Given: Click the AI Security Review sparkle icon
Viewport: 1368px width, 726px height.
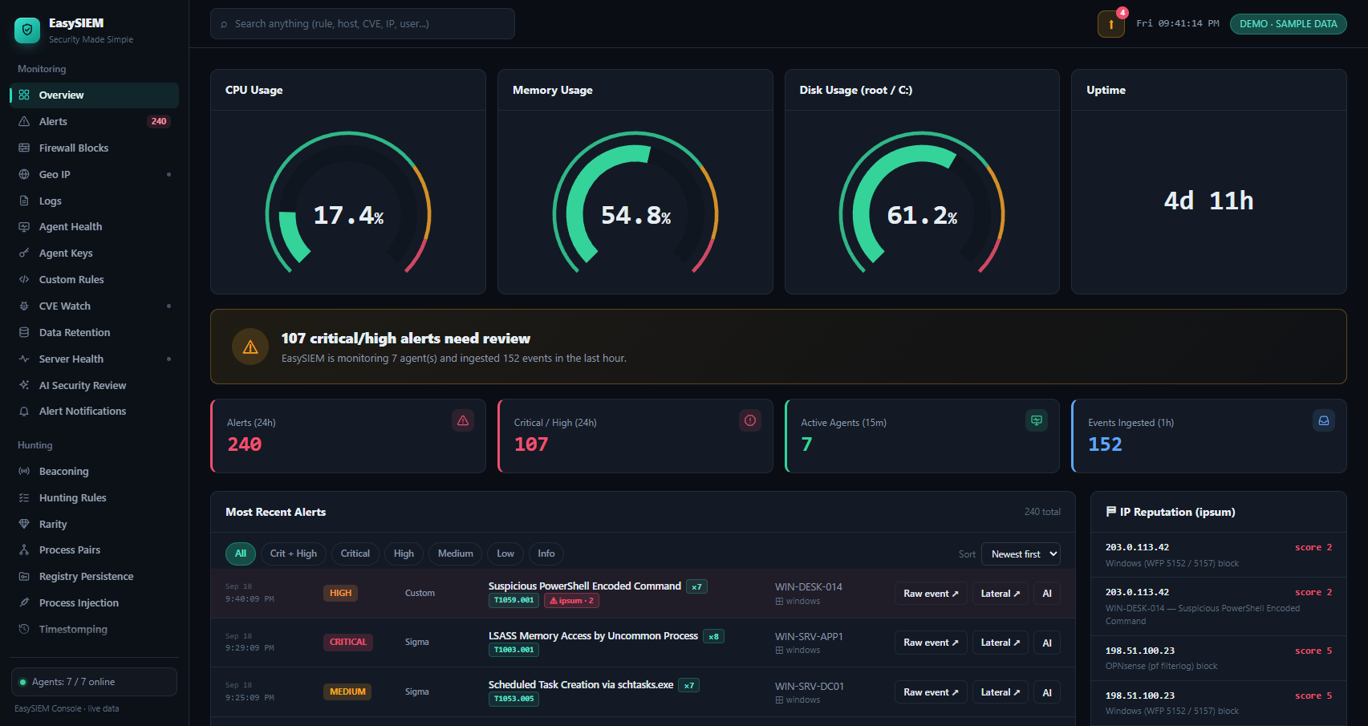Looking at the screenshot, I should [x=24, y=385].
